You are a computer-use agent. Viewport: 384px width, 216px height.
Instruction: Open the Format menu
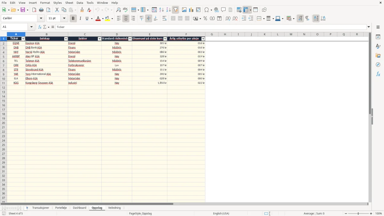pos(45,3)
